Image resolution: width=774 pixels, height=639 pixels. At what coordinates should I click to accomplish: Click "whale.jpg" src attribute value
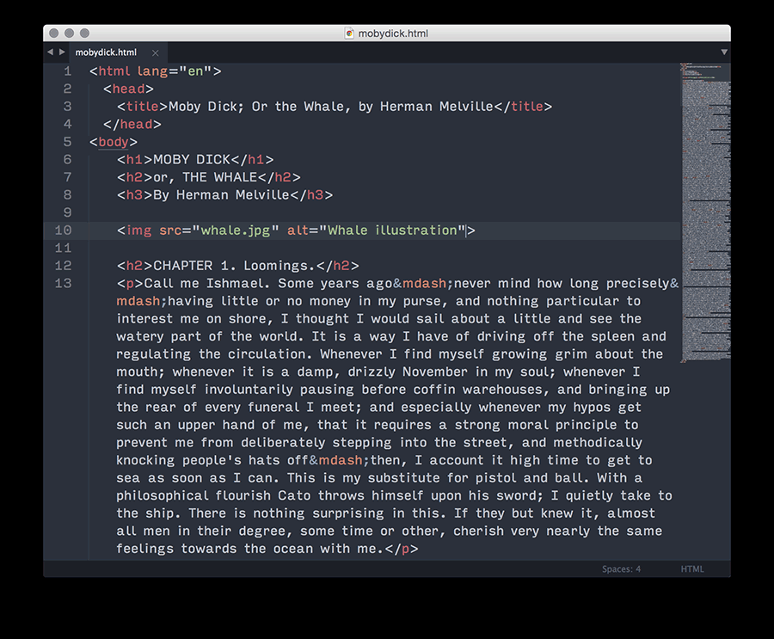(236, 230)
